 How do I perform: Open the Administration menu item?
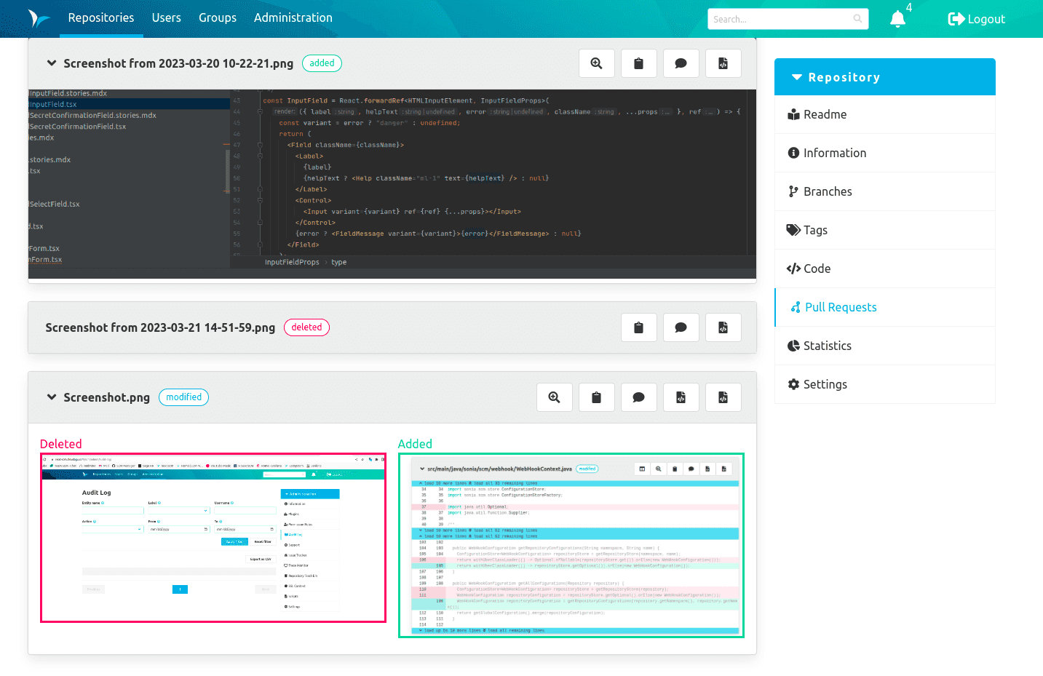click(x=293, y=18)
